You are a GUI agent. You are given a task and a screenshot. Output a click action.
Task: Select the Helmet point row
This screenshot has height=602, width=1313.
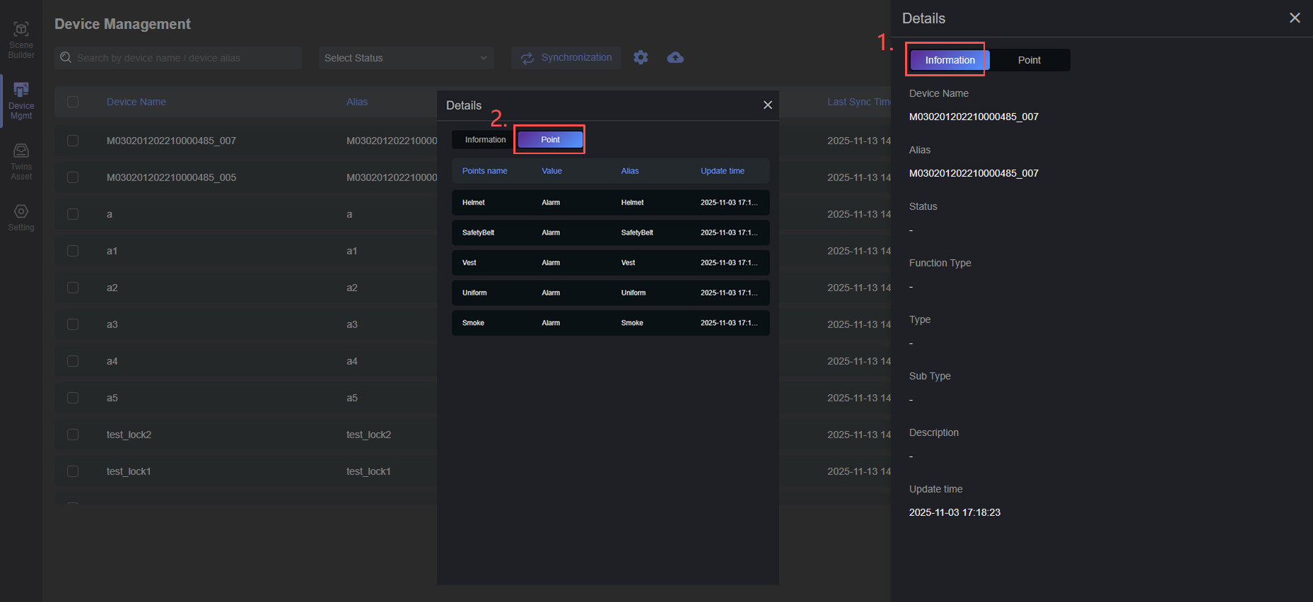[610, 203]
